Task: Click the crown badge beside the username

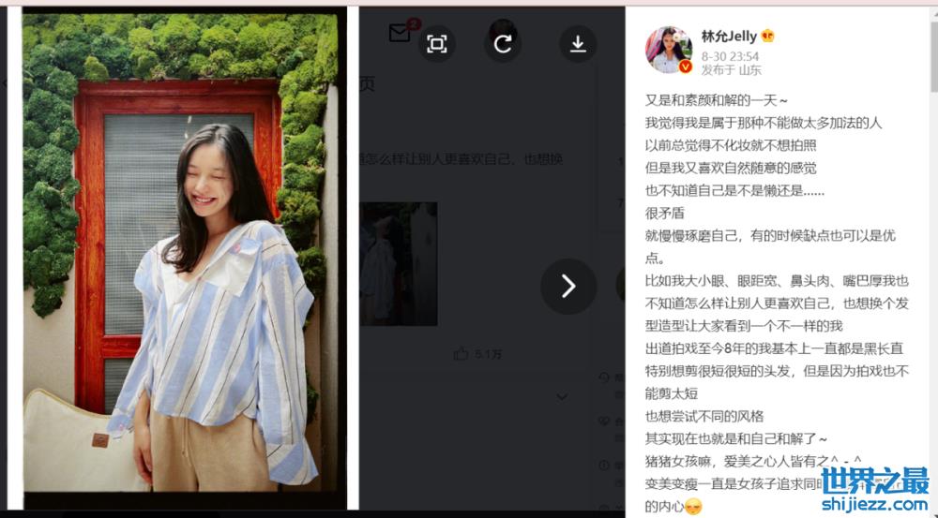Action: click(x=767, y=36)
